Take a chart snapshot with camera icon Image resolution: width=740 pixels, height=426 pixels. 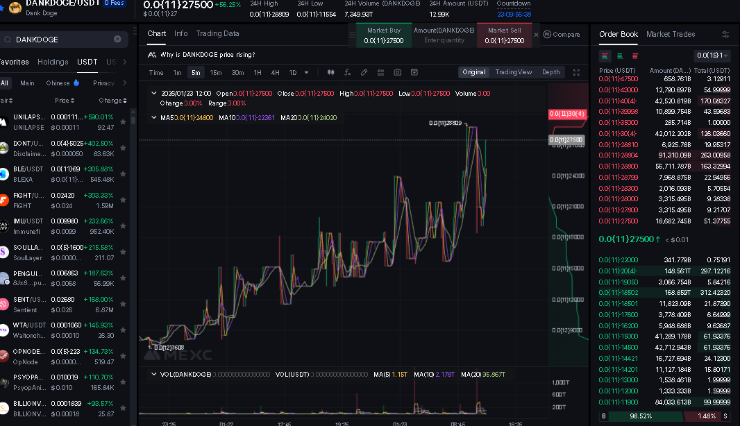(x=397, y=72)
